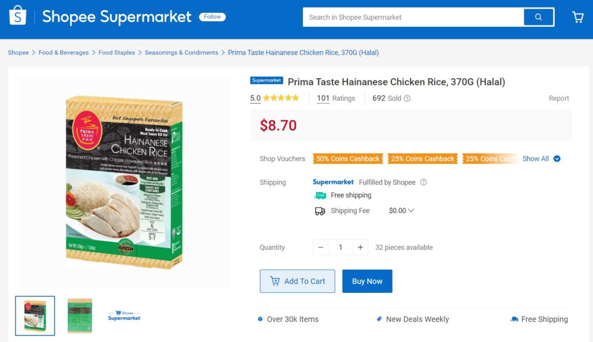Click the Buy Now button

[x=367, y=281]
